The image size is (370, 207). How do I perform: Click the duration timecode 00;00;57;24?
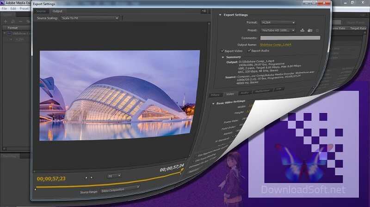click(x=172, y=168)
